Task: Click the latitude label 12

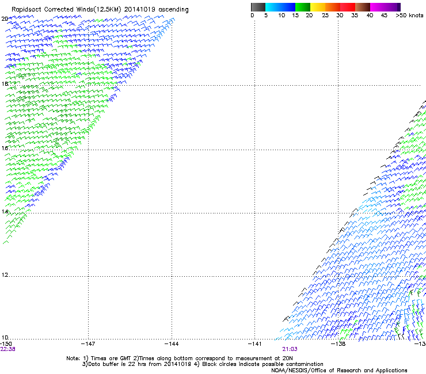Action: (x=5, y=275)
